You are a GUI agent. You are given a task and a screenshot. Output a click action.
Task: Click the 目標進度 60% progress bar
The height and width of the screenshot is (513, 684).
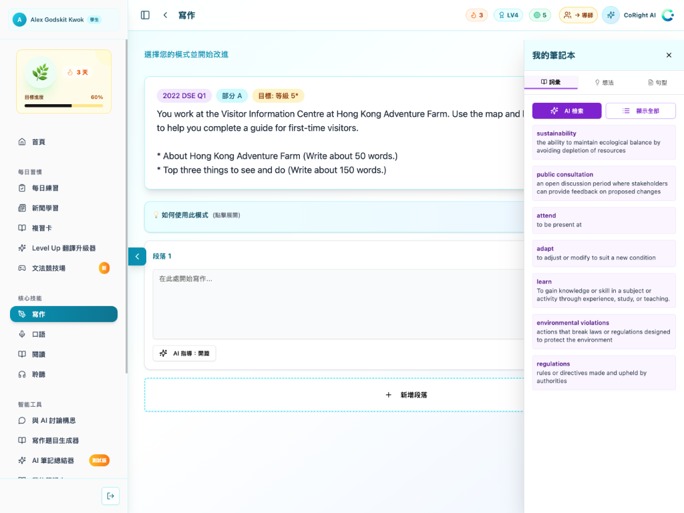[63, 106]
